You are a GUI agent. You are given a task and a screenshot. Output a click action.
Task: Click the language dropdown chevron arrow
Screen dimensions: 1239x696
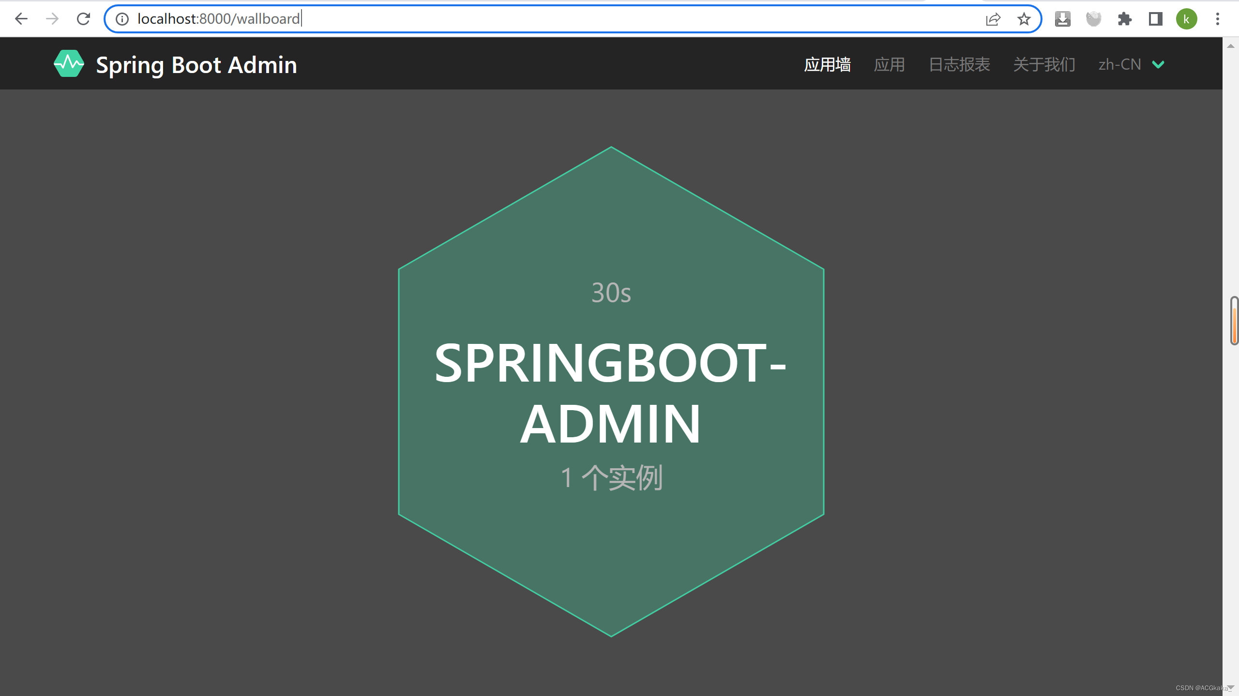pyautogui.click(x=1158, y=65)
